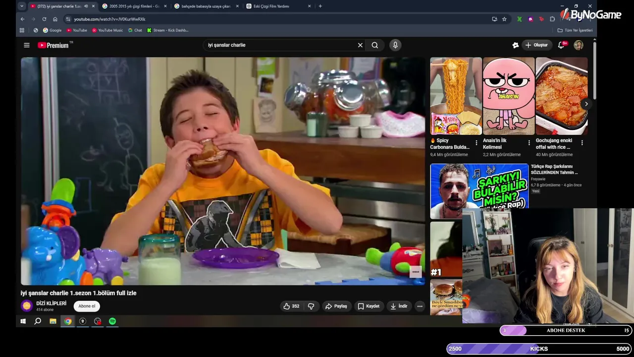Image resolution: width=634 pixels, height=357 pixels.
Task: Download video with İndir button
Action: pos(399,306)
